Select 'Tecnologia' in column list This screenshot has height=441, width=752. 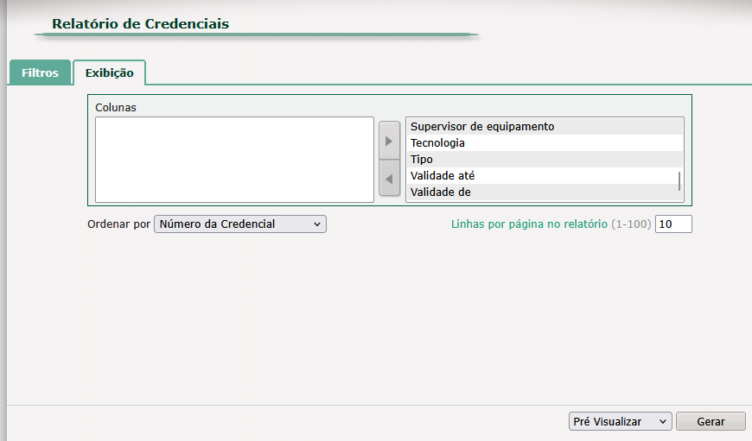(x=545, y=142)
